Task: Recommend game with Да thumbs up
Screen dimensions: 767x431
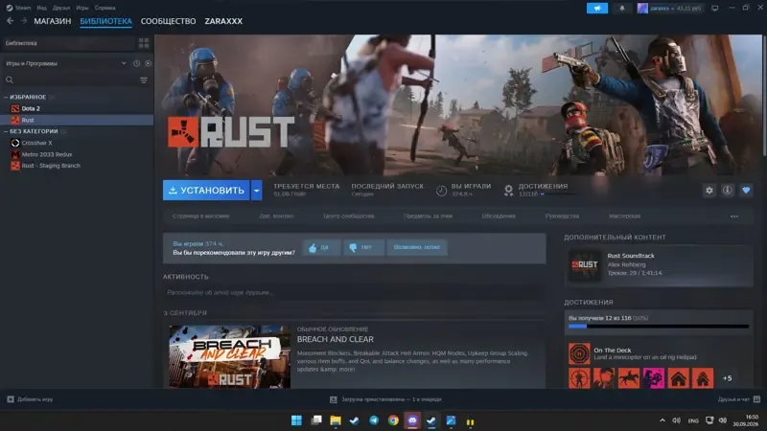Action: tap(321, 247)
